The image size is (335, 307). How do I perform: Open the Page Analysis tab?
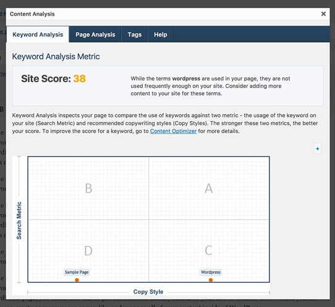click(x=95, y=35)
